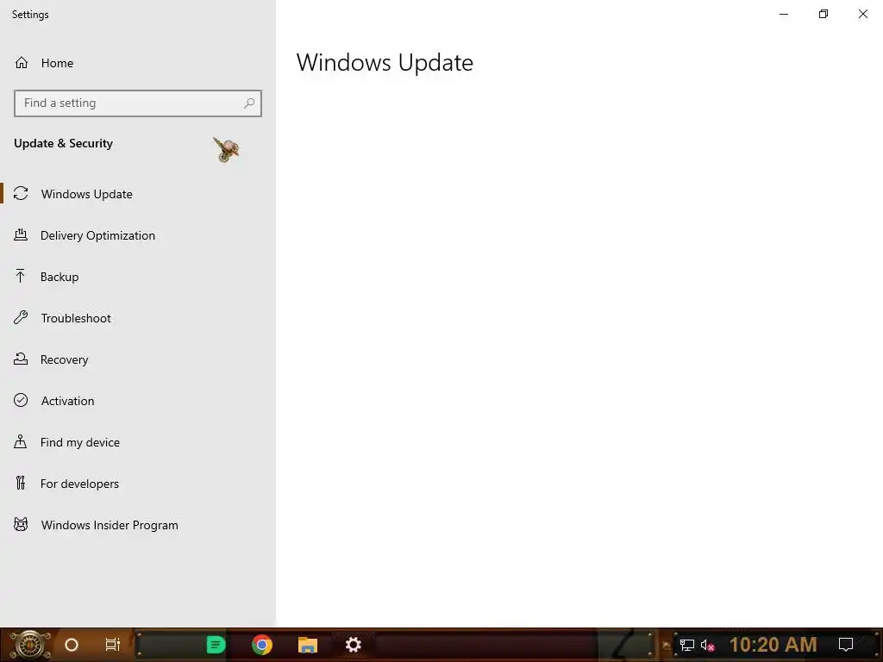Click the Windows Insider cat icon
Screen dimensions: 883x662
(x=21, y=525)
